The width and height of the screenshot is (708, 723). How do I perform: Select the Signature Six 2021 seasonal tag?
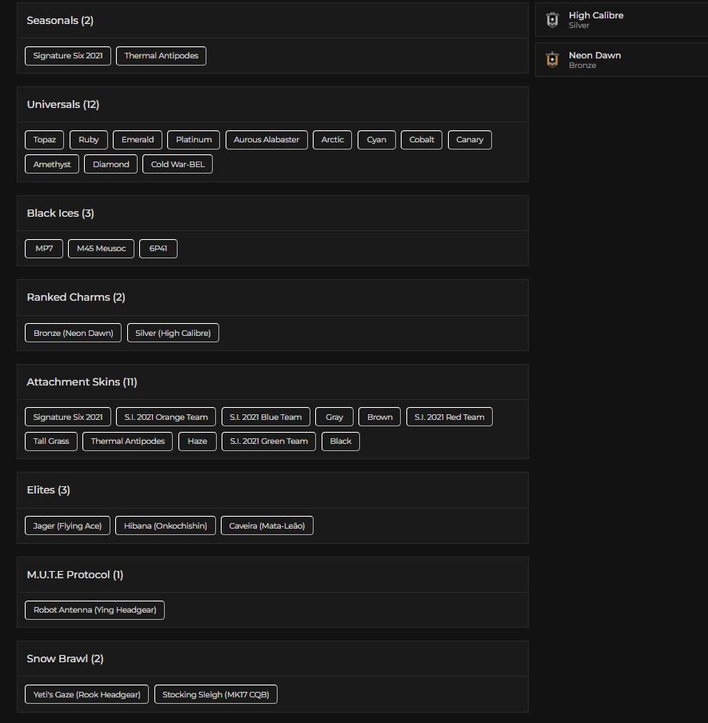tap(68, 56)
